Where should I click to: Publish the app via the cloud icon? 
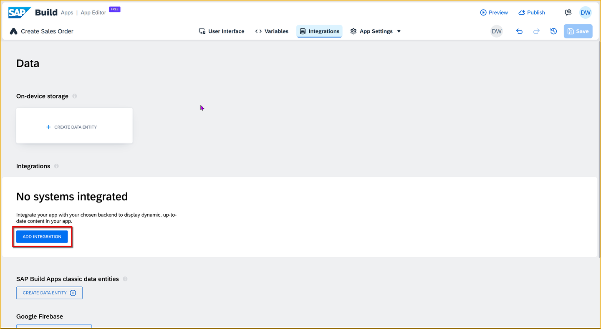click(x=532, y=13)
